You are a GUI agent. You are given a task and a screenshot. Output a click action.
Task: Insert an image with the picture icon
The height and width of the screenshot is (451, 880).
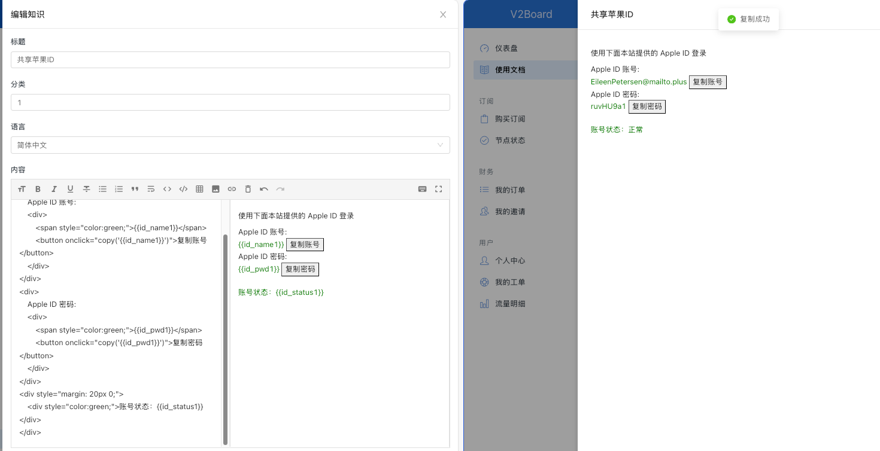point(216,189)
